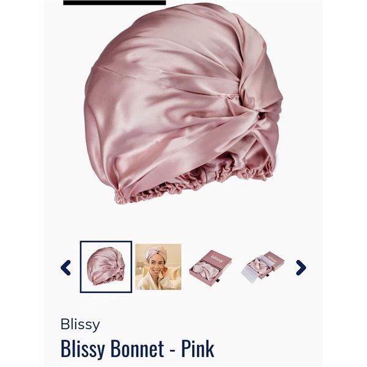Viewport: 367px width, 367px height.
Task: Click the black bar at the top
Action: pos(114,2)
